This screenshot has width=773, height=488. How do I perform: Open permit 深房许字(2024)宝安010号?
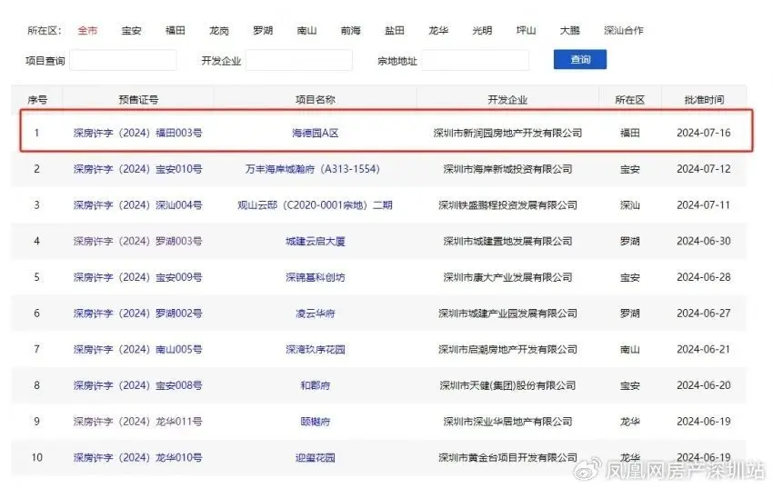(137, 169)
